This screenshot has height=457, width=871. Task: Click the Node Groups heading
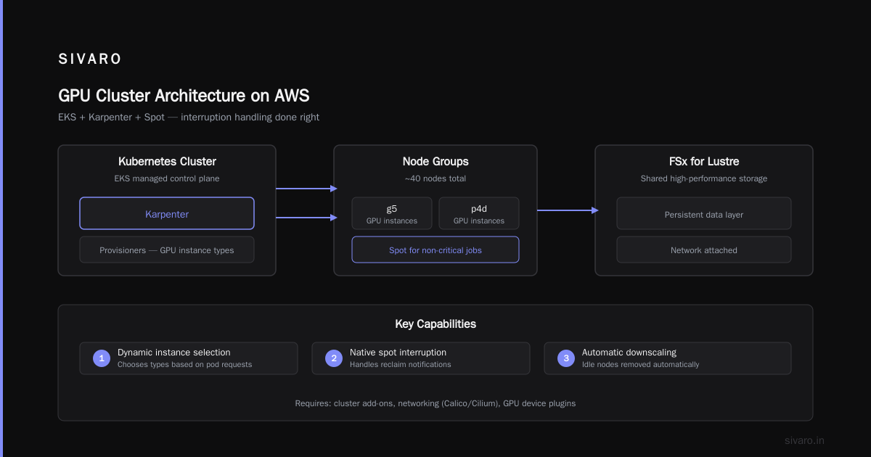[x=435, y=162]
